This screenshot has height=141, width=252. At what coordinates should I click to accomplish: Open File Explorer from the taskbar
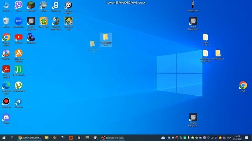coord(46,137)
